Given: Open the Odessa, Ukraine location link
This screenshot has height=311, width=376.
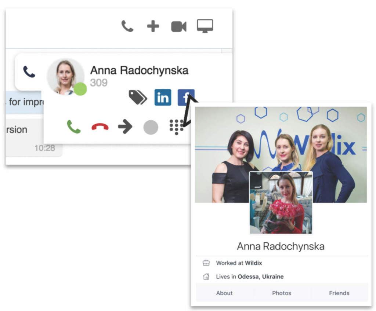Looking at the screenshot, I should click(261, 277).
